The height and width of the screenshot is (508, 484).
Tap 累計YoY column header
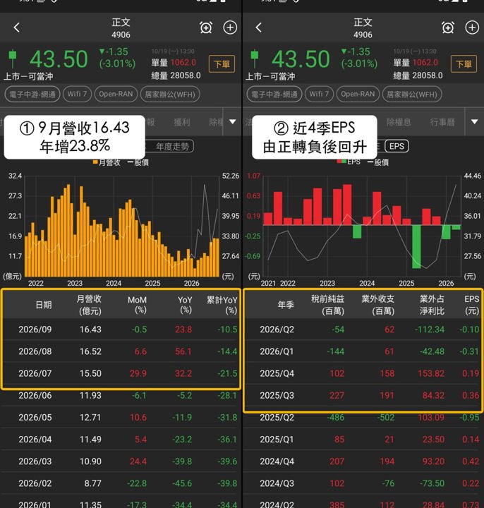click(x=222, y=305)
